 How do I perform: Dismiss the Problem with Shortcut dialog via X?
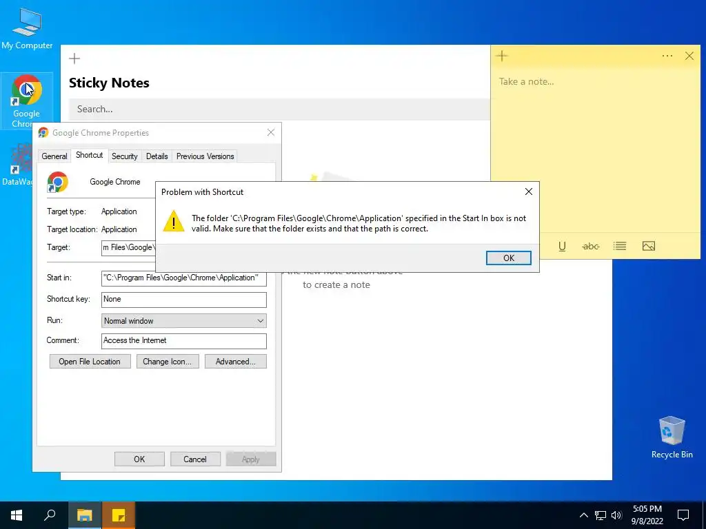[529, 191]
